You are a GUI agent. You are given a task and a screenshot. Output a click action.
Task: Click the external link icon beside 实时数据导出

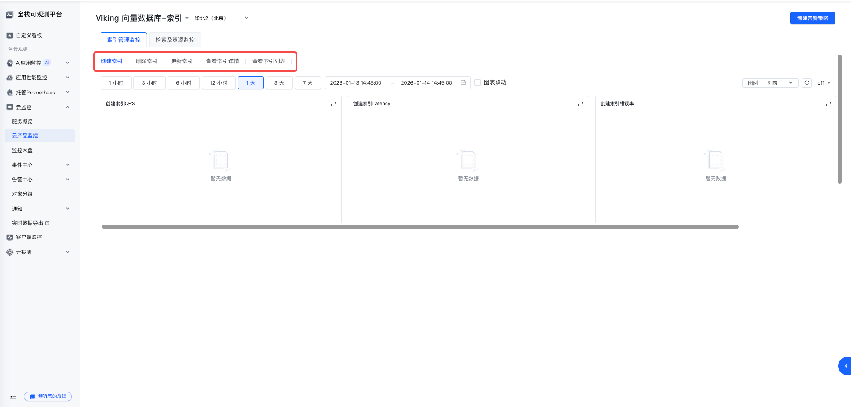click(x=47, y=223)
